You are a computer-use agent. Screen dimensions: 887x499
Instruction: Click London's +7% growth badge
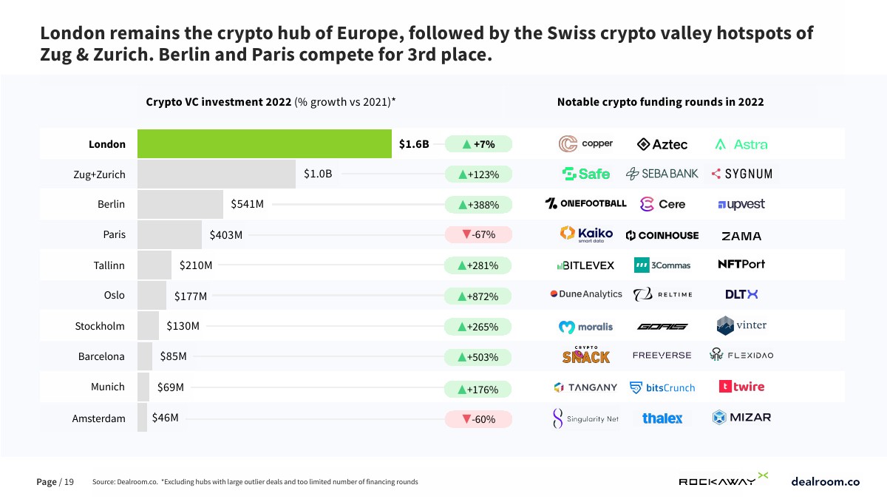point(478,144)
